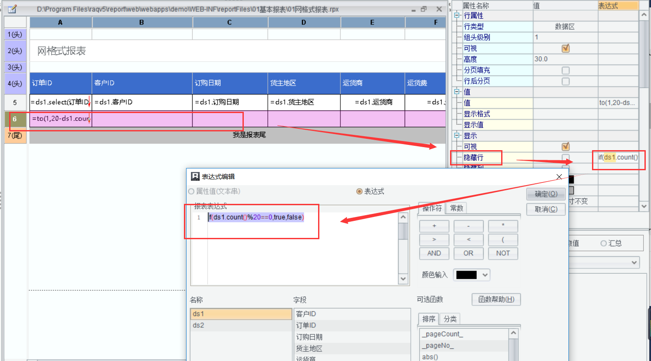Click the open parenthesis operator button

[503, 240]
